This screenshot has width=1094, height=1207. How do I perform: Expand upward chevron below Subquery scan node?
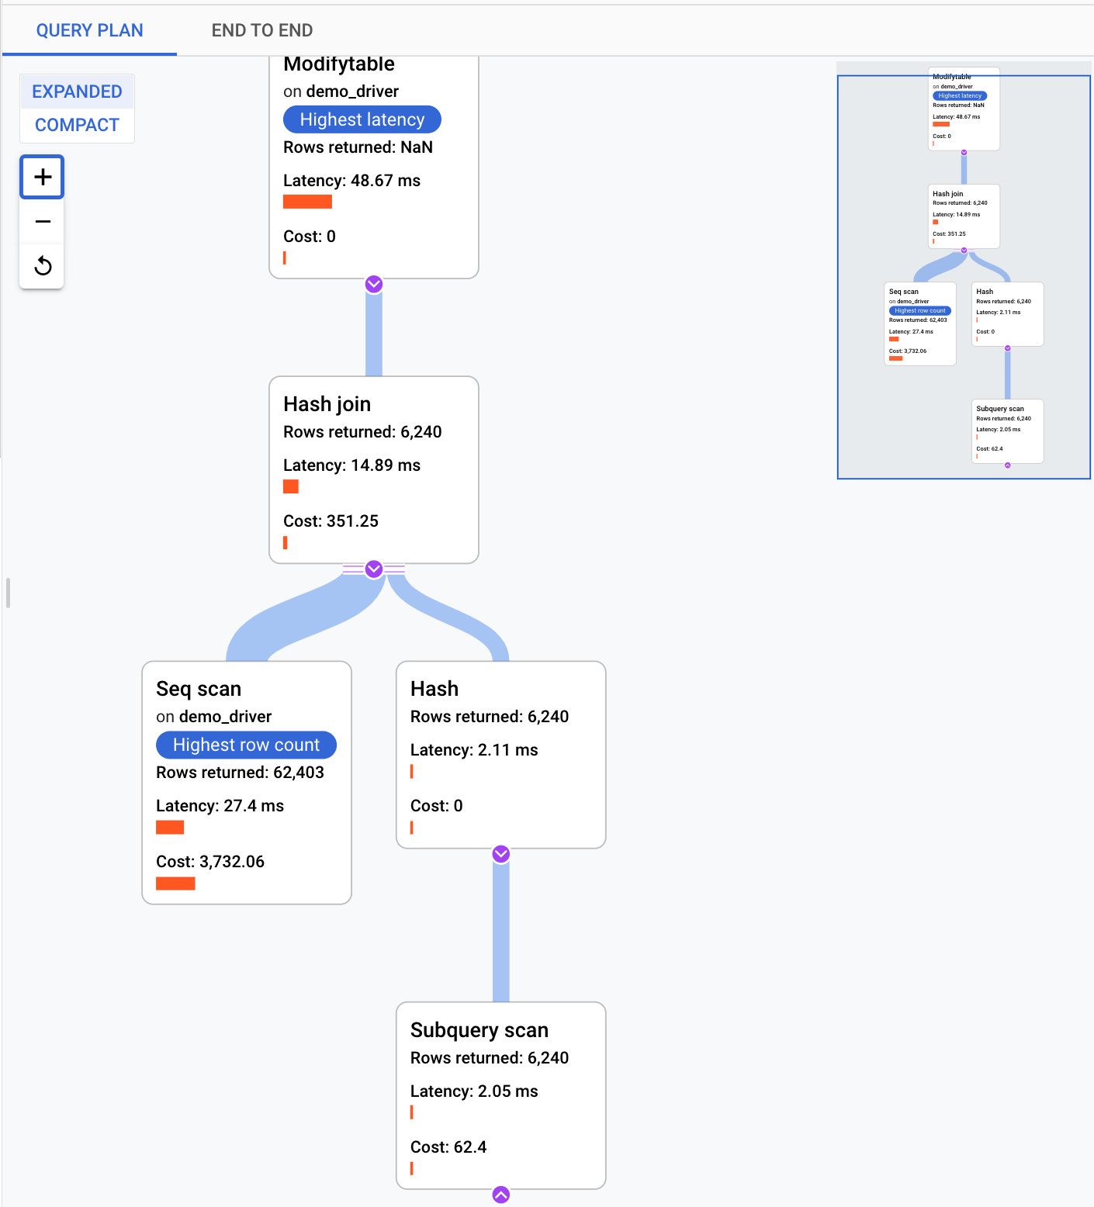click(x=500, y=1195)
